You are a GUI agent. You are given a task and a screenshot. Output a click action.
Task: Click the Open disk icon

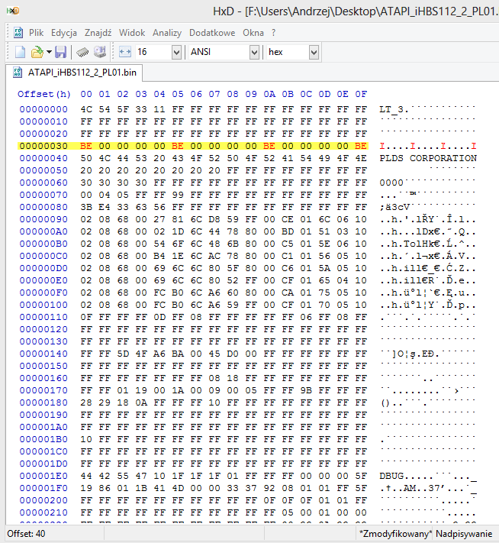tap(100, 52)
